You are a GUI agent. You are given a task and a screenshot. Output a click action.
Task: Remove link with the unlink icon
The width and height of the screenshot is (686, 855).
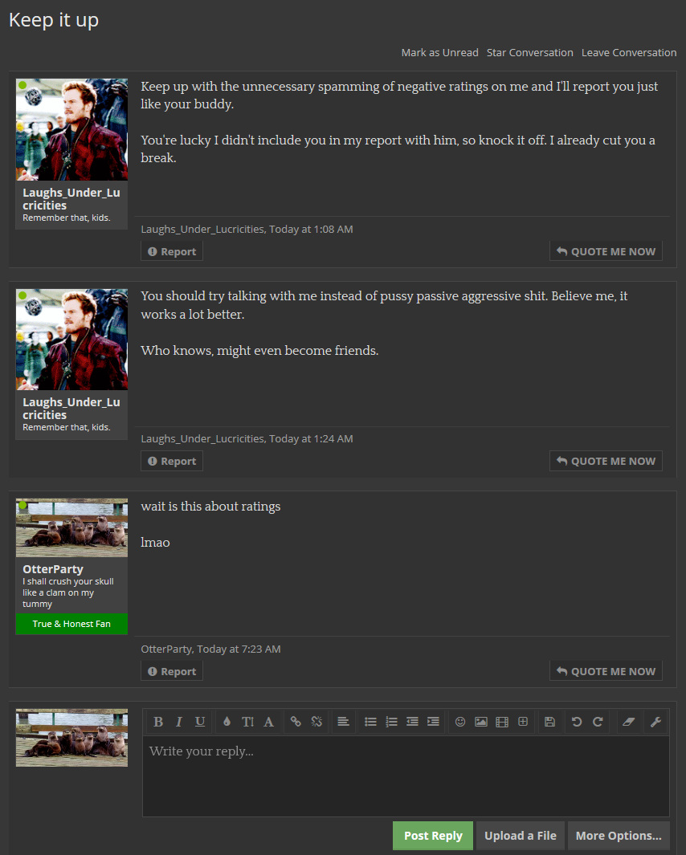[316, 722]
